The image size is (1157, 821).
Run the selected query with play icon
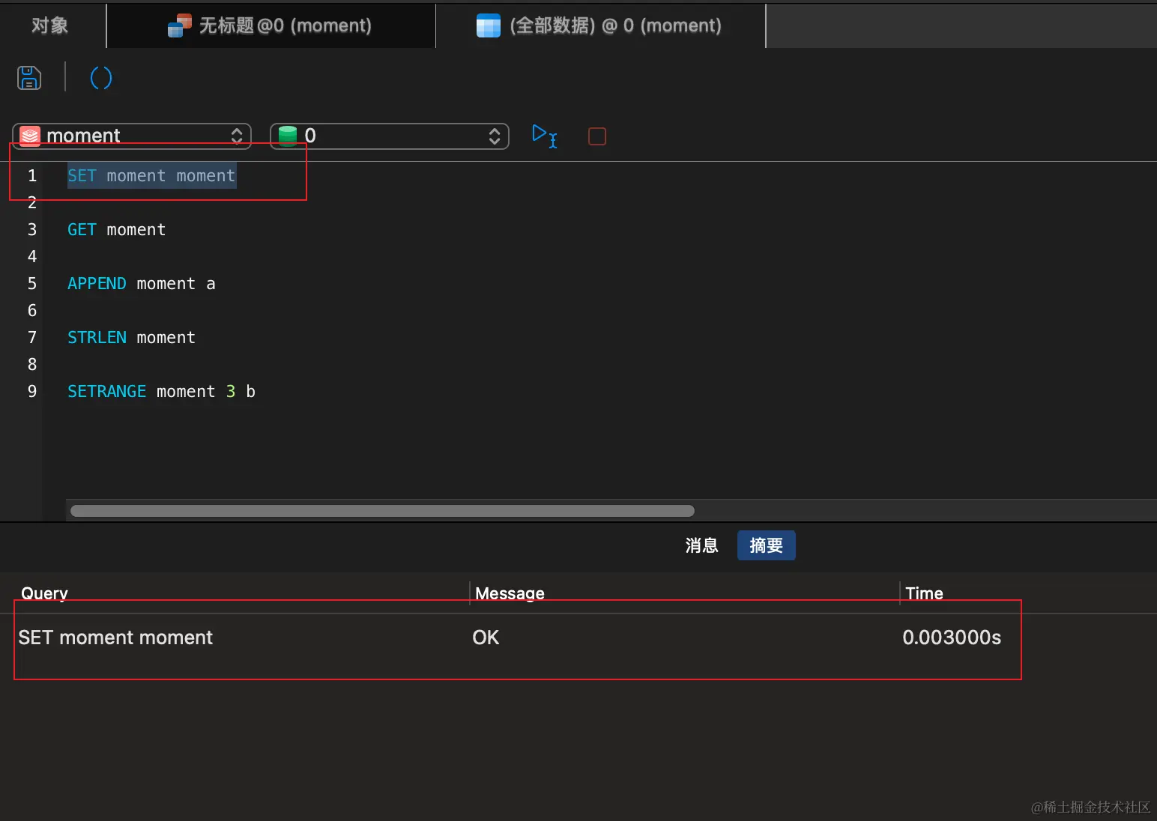pos(544,136)
